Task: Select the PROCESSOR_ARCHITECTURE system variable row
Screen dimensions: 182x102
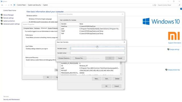Action: click(x=90, y=73)
